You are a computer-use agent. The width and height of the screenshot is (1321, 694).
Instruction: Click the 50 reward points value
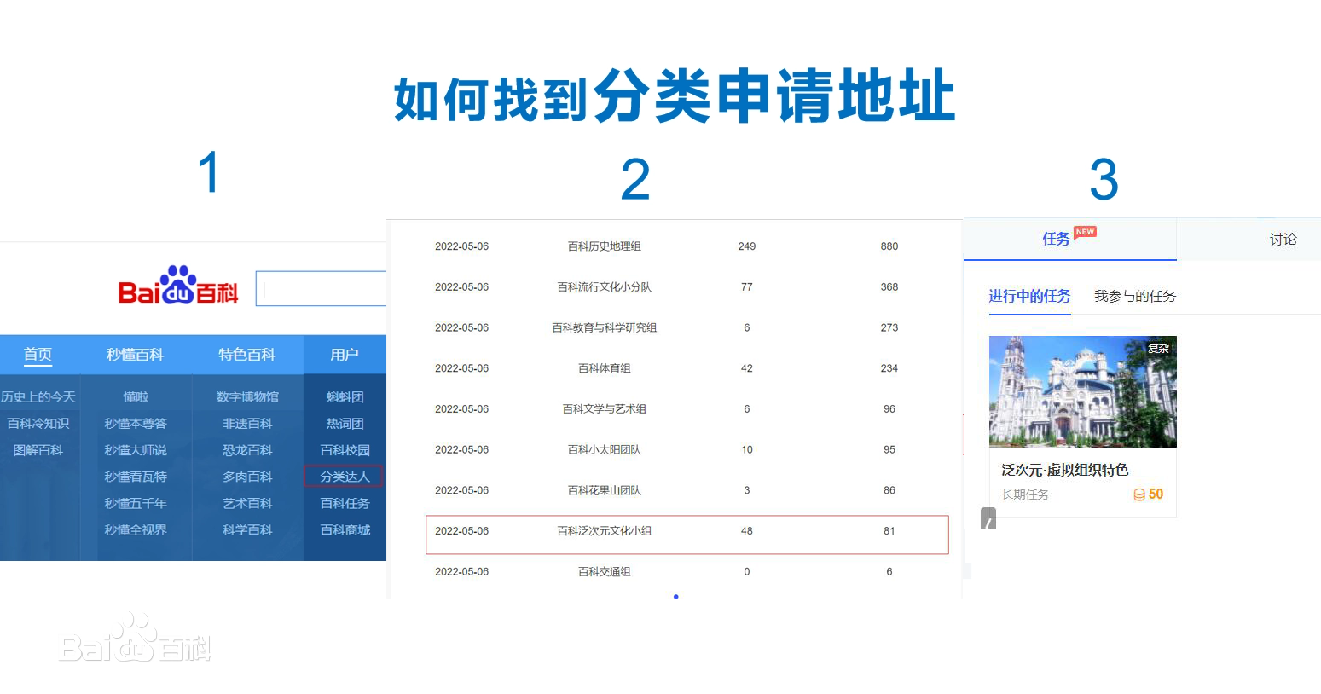(1156, 494)
